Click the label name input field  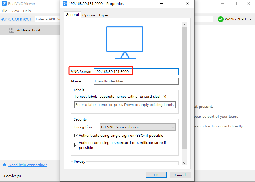coord(125,105)
